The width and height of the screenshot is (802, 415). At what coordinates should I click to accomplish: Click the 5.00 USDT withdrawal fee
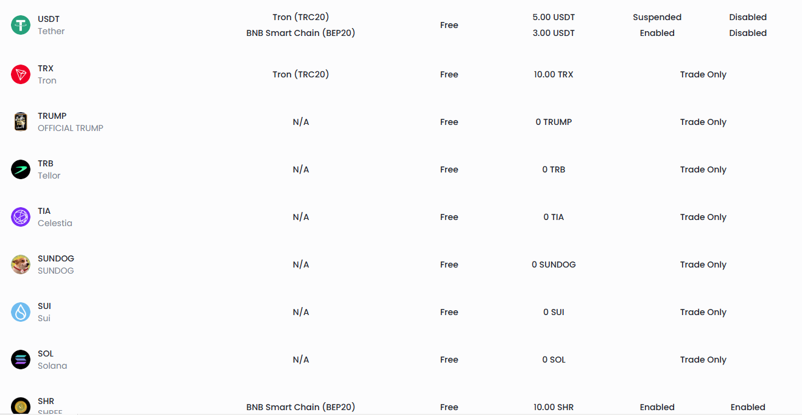pos(554,17)
